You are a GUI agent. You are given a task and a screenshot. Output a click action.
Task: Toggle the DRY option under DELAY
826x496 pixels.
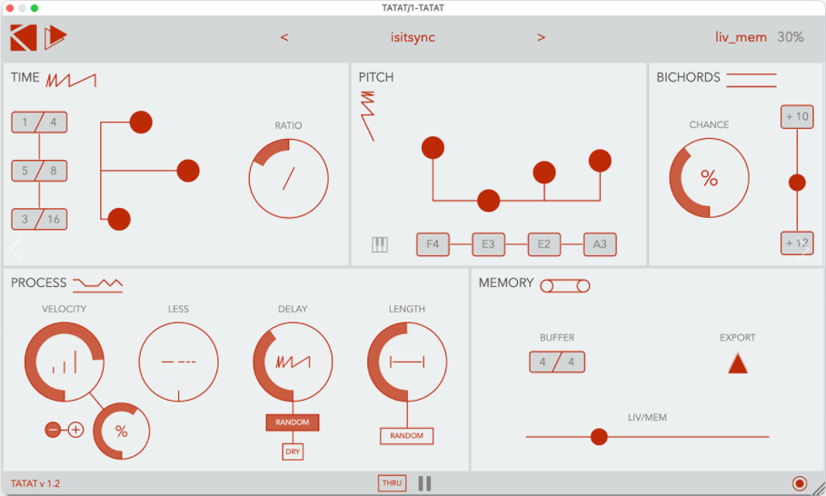click(292, 451)
